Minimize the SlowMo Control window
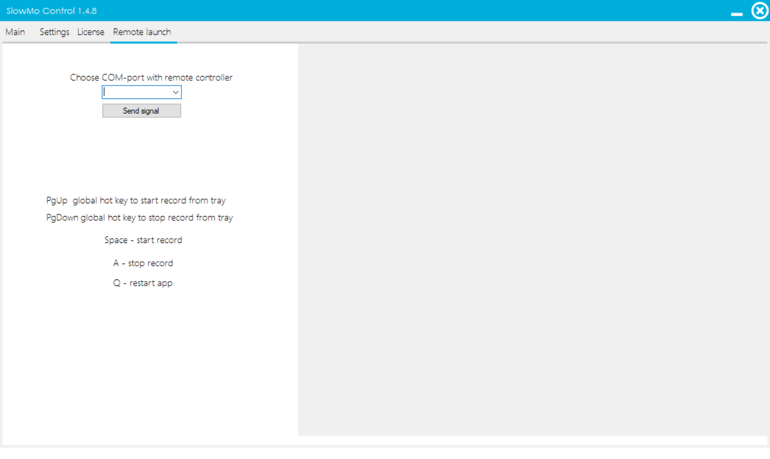 point(737,14)
